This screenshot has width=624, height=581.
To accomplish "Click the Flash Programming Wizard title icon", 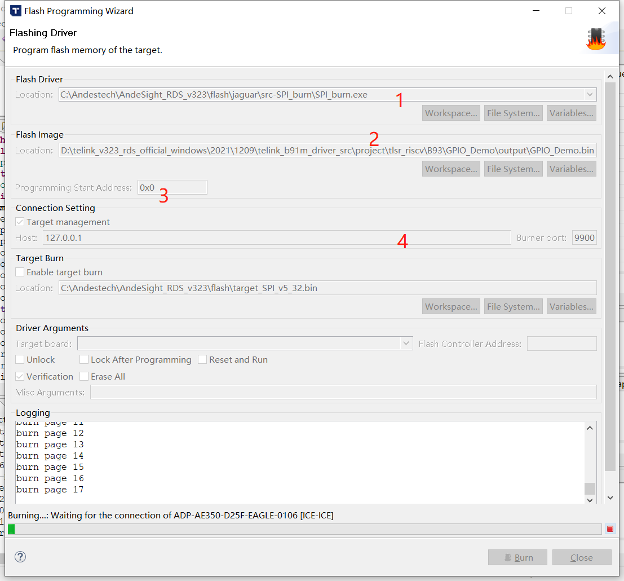I will [x=16, y=11].
